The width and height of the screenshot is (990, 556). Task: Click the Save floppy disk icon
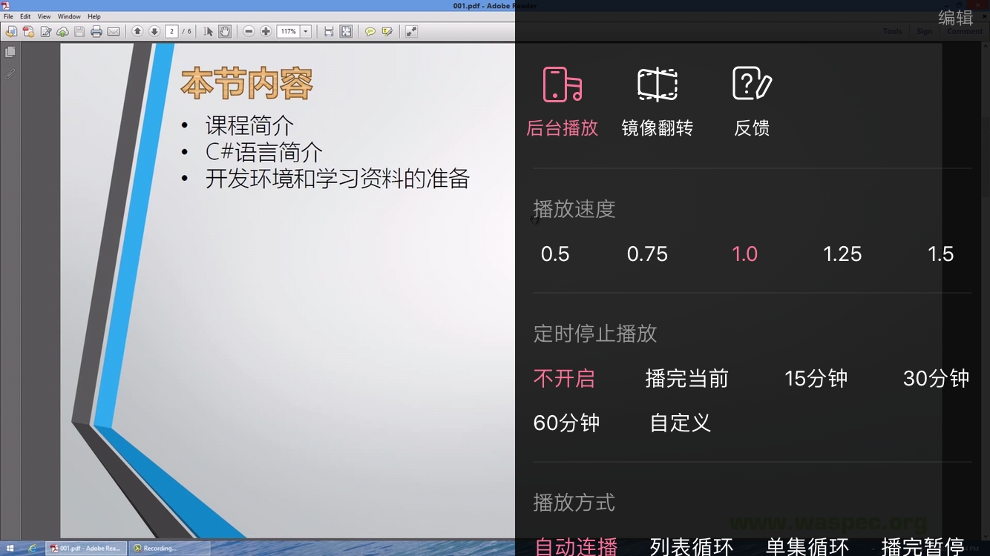pos(79,31)
